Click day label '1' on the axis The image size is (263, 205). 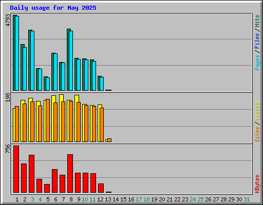click(17, 199)
